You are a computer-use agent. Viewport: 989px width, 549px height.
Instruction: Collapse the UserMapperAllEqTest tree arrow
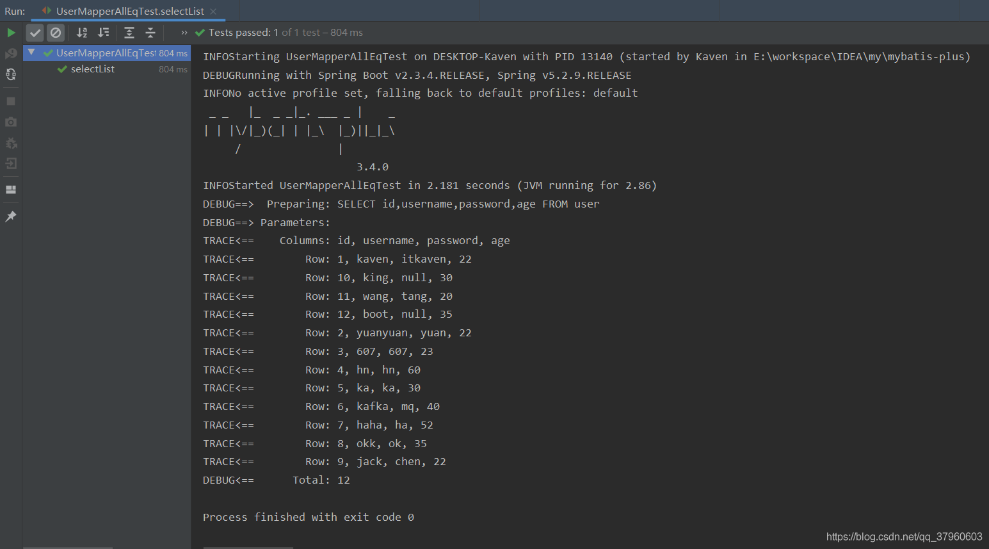[x=31, y=52]
